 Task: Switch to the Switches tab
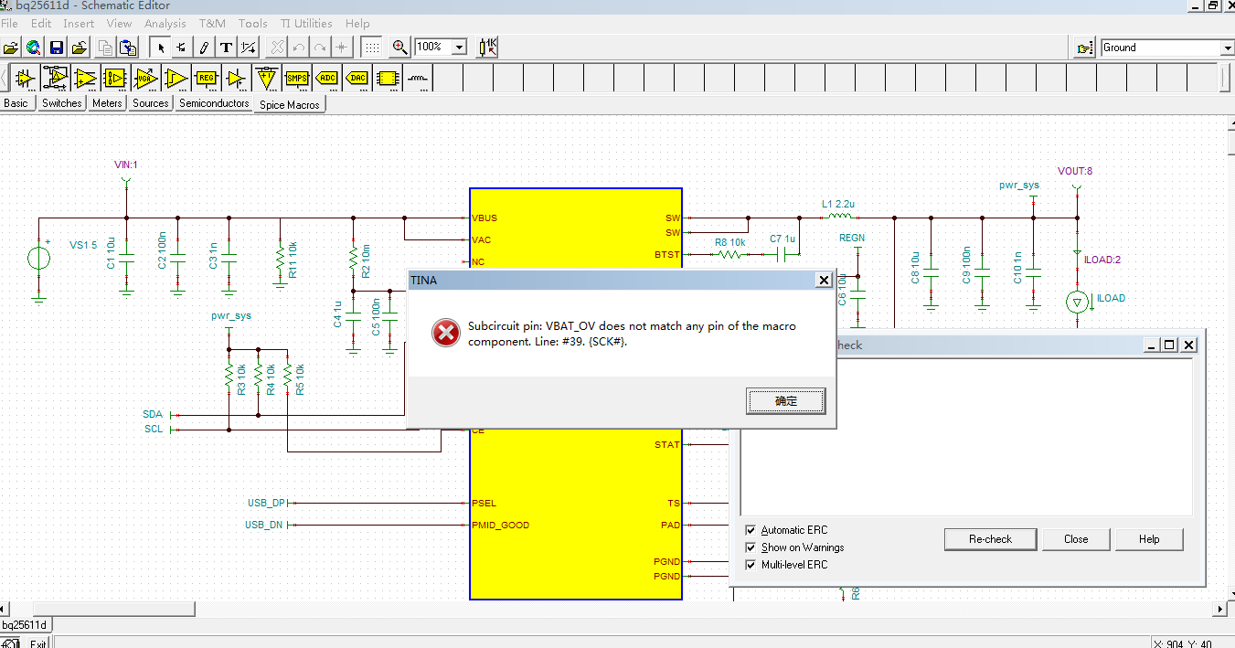click(62, 103)
